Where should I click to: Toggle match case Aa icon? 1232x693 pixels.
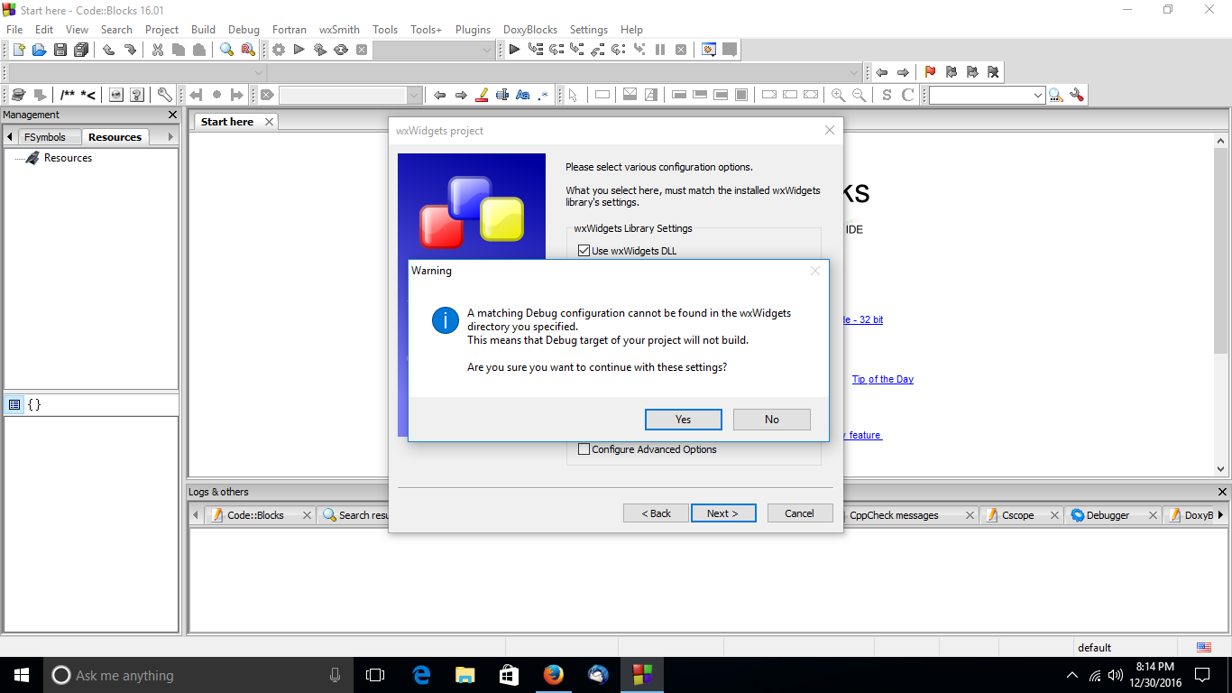pyautogui.click(x=523, y=95)
